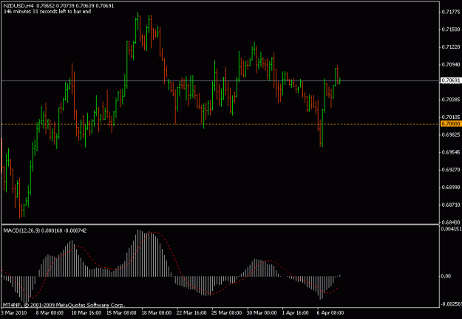
Task: Select the 0.71775 price axis label
Action: click(x=451, y=12)
